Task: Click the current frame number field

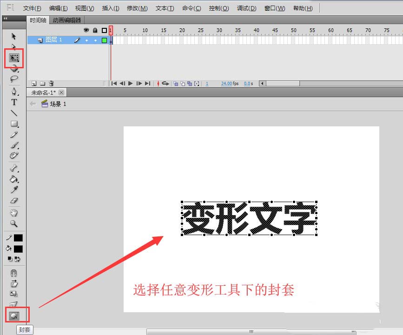Action: point(207,84)
